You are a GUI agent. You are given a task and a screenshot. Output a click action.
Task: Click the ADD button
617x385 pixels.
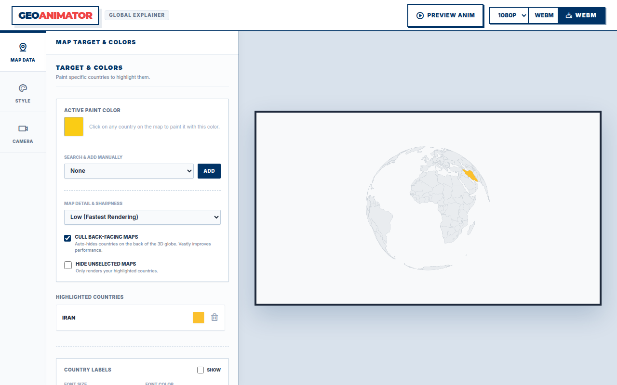coord(209,171)
